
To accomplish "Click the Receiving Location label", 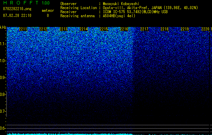I will pos(79,8).
